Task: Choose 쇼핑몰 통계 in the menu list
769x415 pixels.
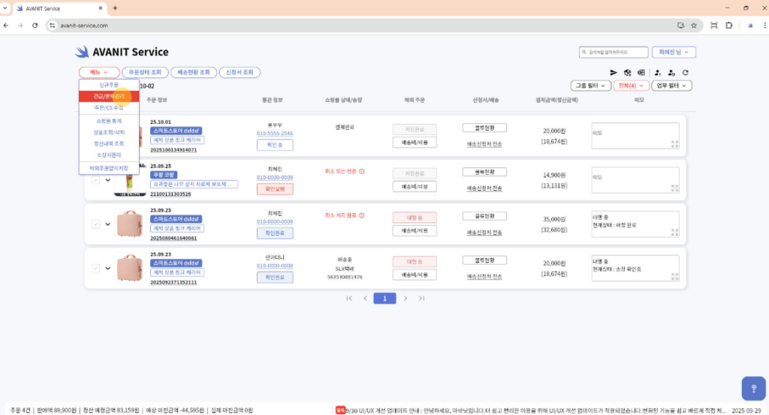Action: [108, 121]
